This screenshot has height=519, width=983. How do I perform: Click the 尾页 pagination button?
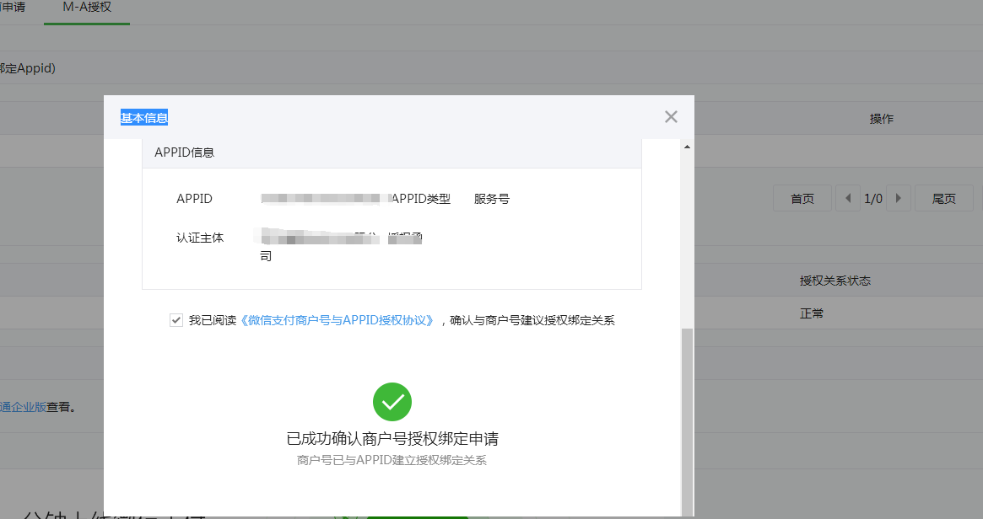coord(944,198)
